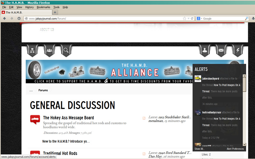255x159 pixels.
Task: Open latest 1940 Ford Standard T... thread
Action: pyautogui.click(x=175, y=153)
